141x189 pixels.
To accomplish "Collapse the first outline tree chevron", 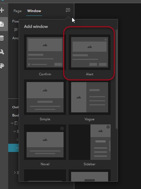I will point(12,123).
